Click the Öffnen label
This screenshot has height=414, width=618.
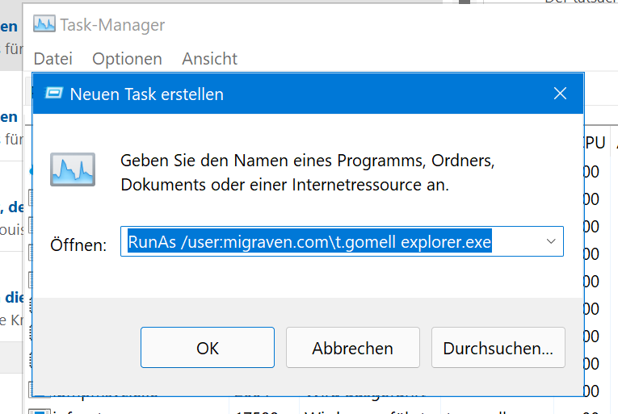[78, 245]
